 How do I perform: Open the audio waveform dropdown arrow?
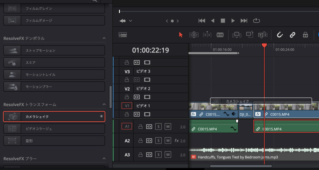tap(130, 21)
